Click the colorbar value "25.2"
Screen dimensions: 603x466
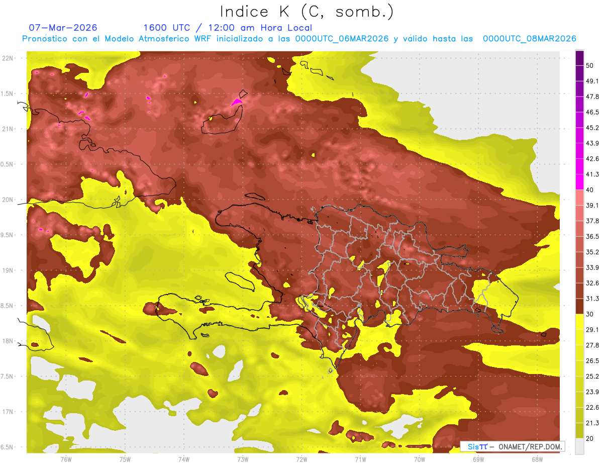click(592, 376)
